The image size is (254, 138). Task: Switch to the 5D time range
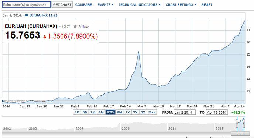85,112
